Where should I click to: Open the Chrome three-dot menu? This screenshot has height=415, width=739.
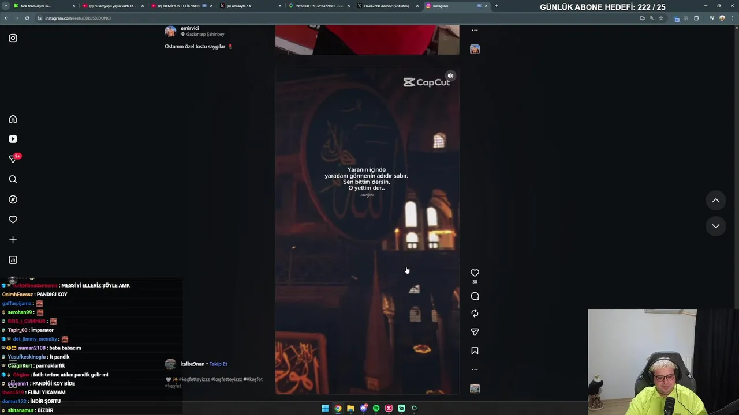[733, 18]
